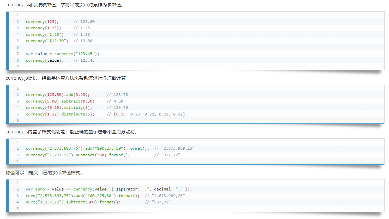Click the line currency("1,237.72").subtract(300).format();
389x219 pixels.
point(78,155)
